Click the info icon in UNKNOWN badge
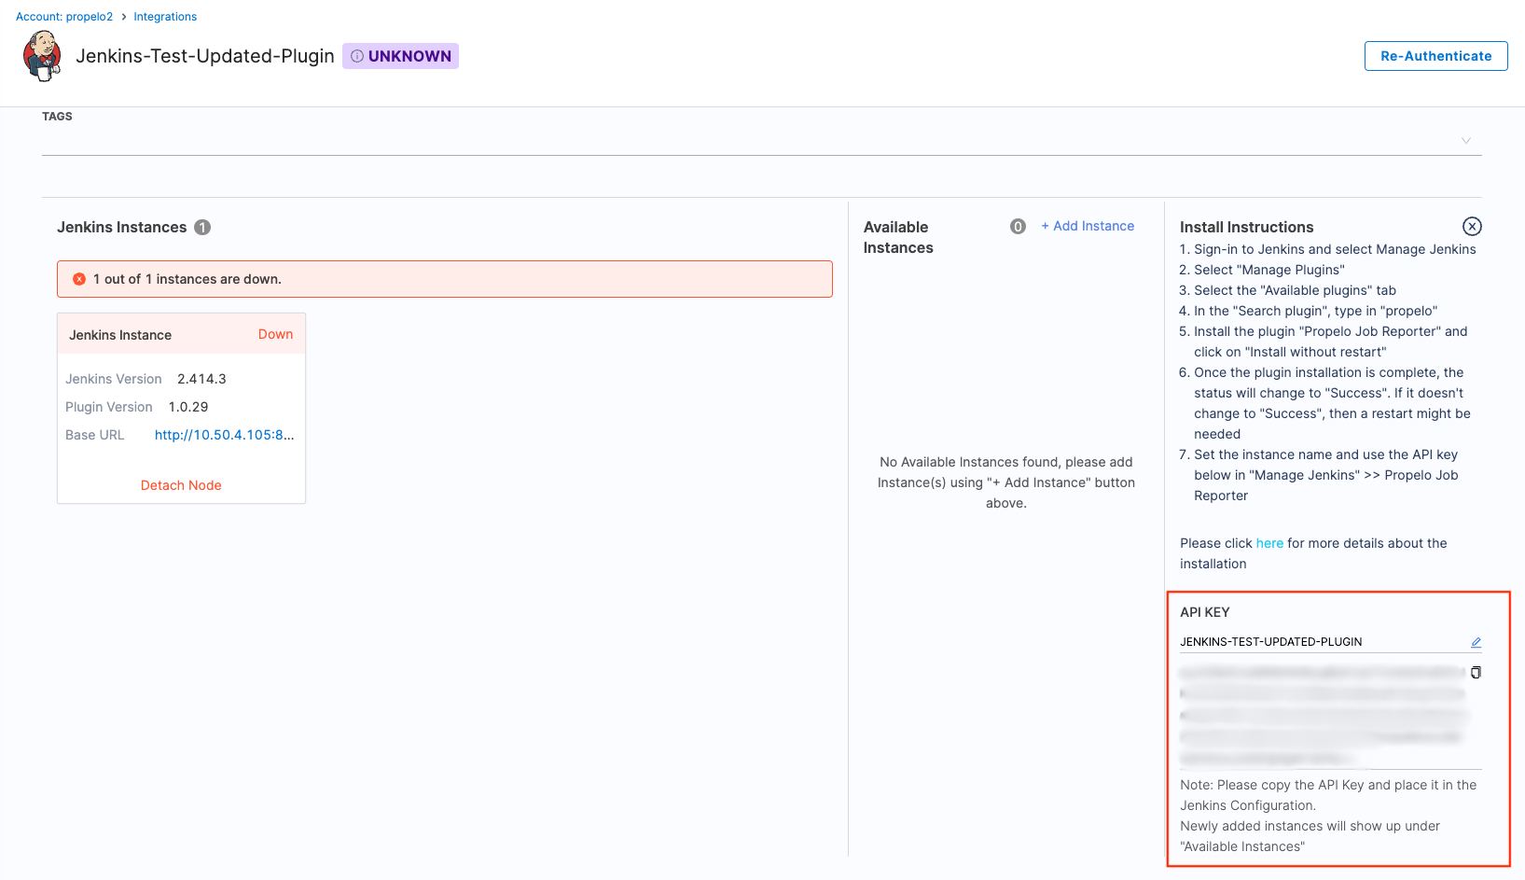Image resolution: width=1525 pixels, height=880 pixels. (x=356, y=56)
